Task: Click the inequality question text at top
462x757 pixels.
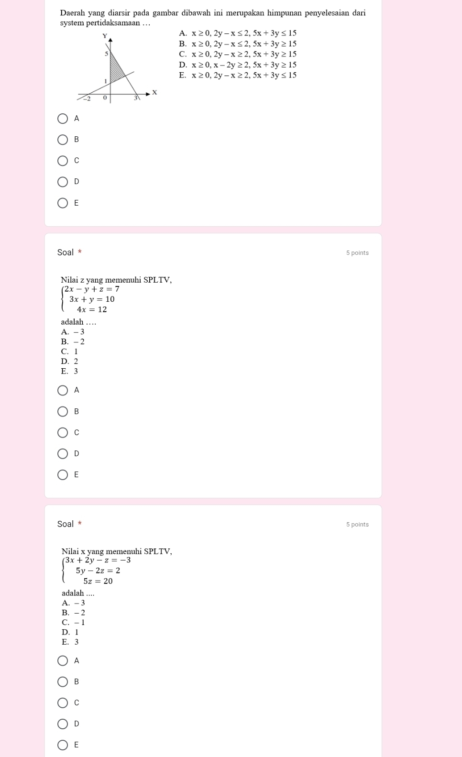Action: (213, 18)
